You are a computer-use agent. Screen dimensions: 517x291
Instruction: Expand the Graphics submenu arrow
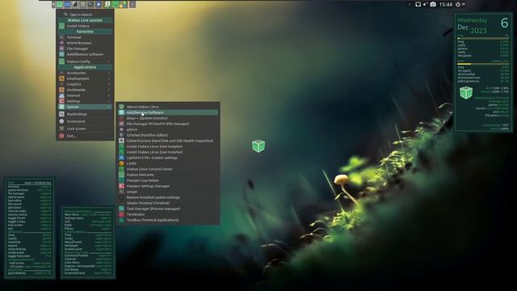pos(109,84)
